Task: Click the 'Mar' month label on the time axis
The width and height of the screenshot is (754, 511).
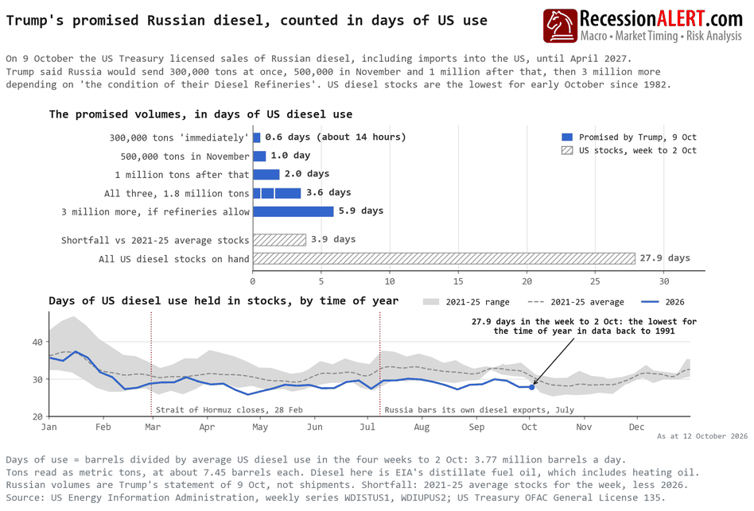Action: (153, 427)
